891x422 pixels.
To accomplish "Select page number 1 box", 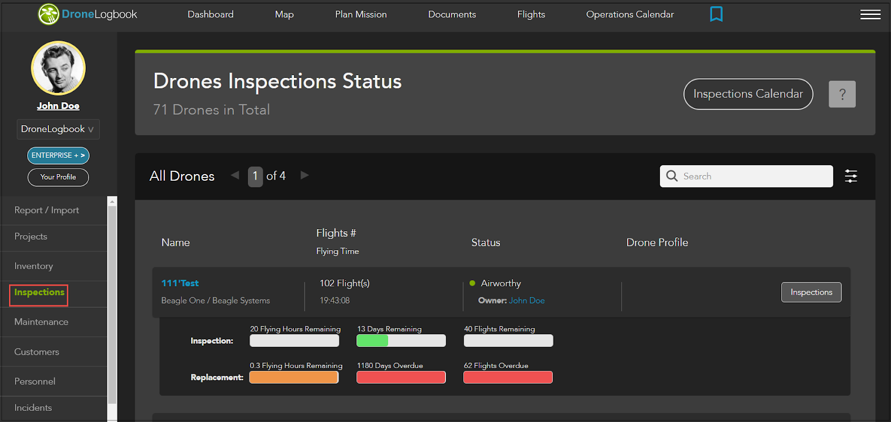I will 255,176.
